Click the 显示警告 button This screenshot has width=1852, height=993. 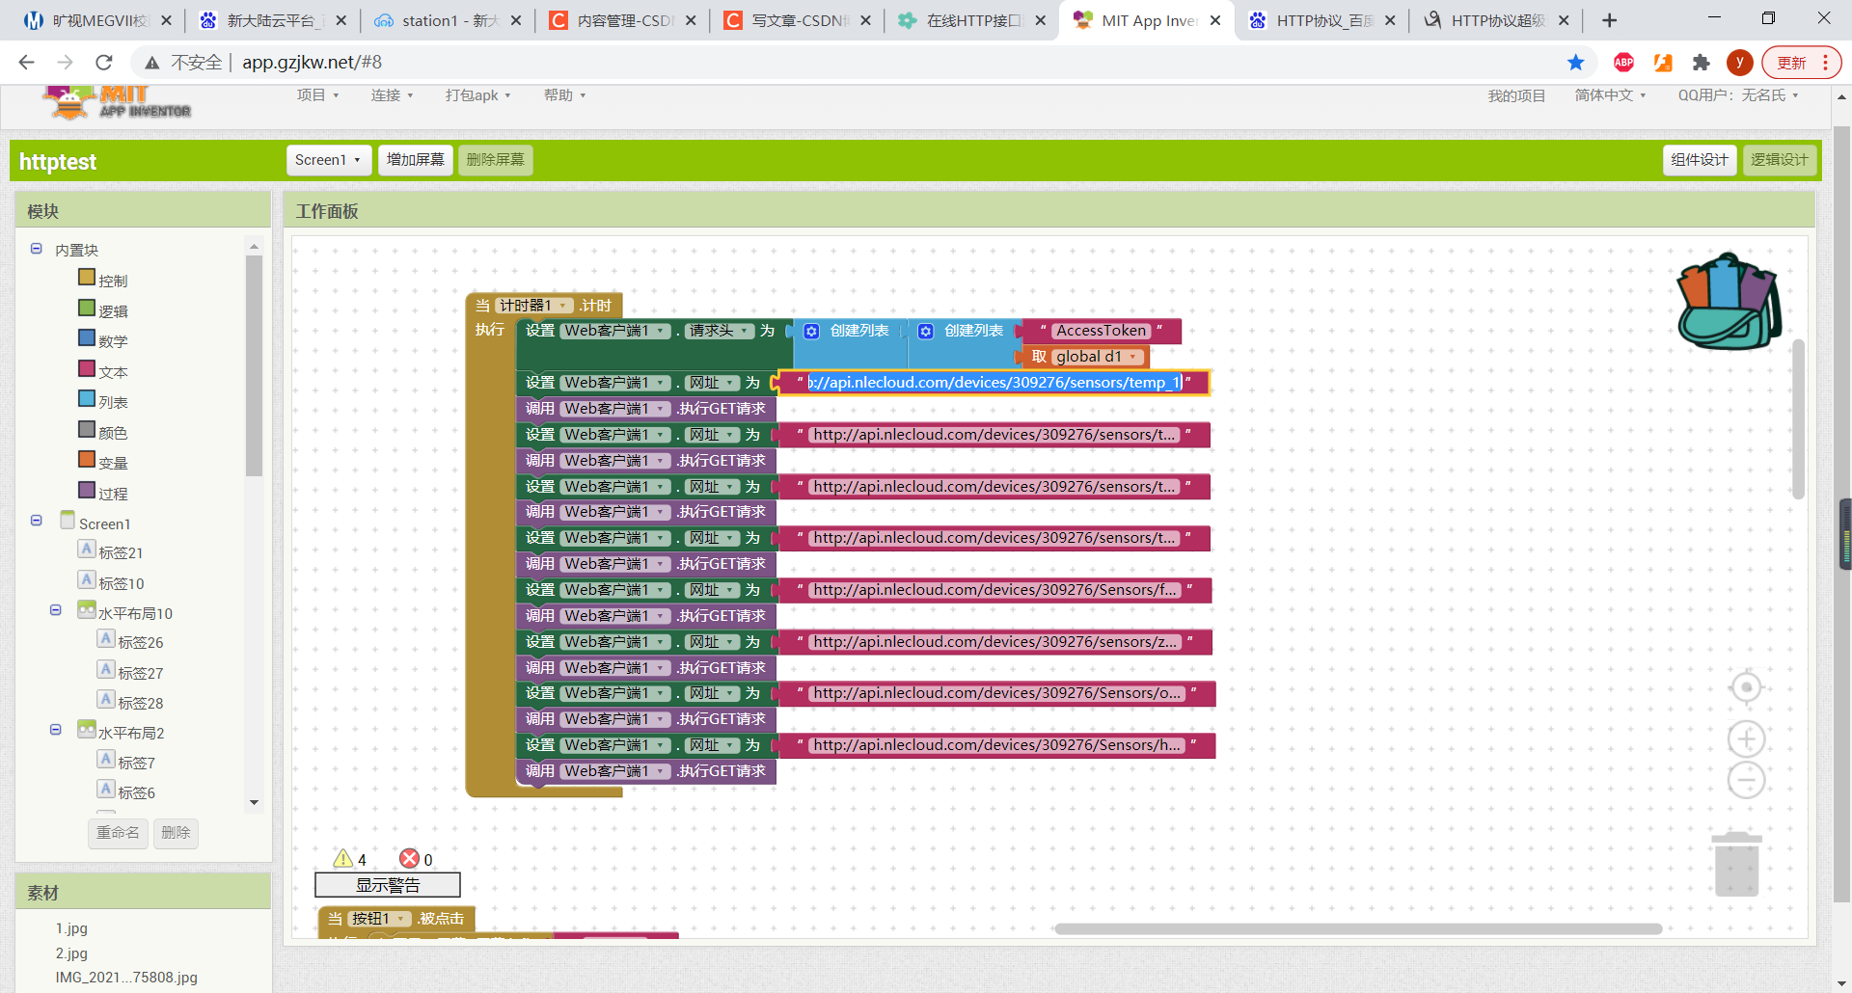tap(388, 885)
